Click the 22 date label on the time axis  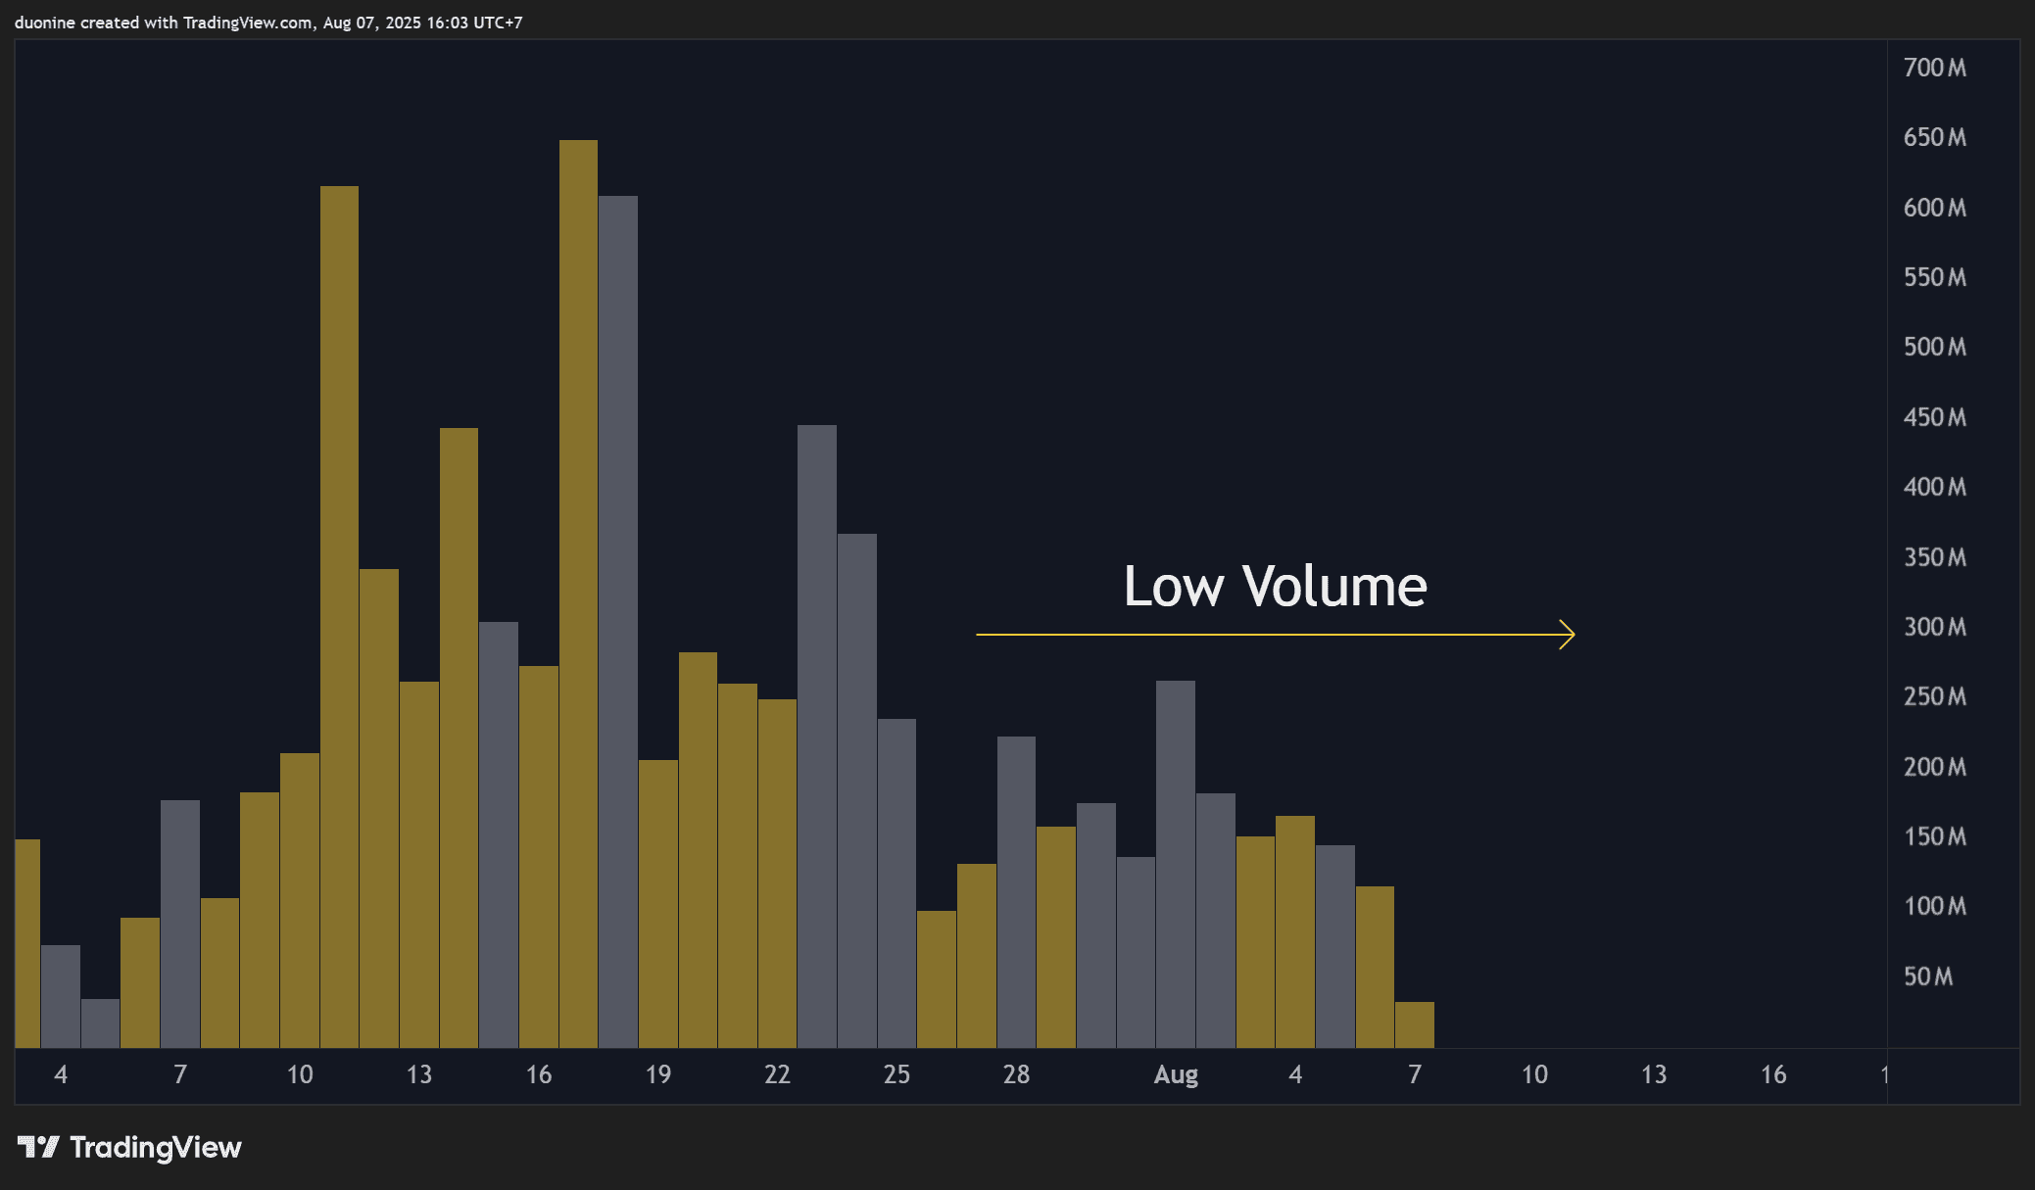(777, 1074)
